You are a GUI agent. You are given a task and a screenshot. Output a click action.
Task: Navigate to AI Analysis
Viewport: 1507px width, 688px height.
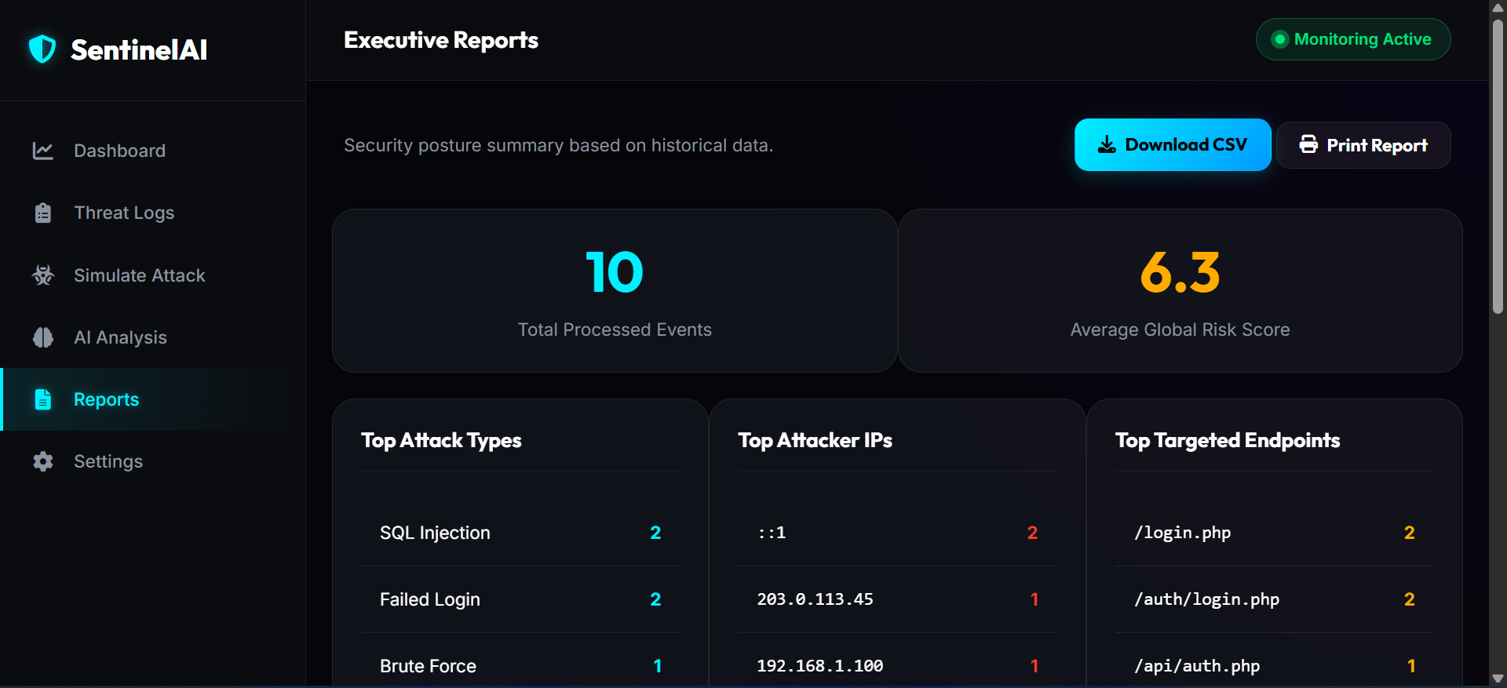click(153, 337)
